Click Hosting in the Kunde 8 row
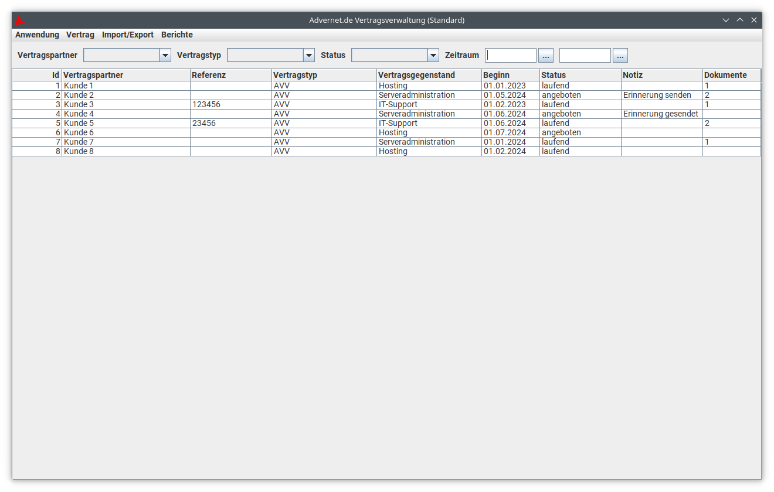The height and width of the screenshot is (492, 774). point(393,151)
